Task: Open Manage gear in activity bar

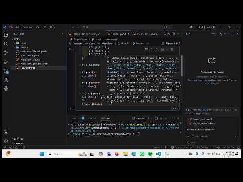Action: (6, 141)
